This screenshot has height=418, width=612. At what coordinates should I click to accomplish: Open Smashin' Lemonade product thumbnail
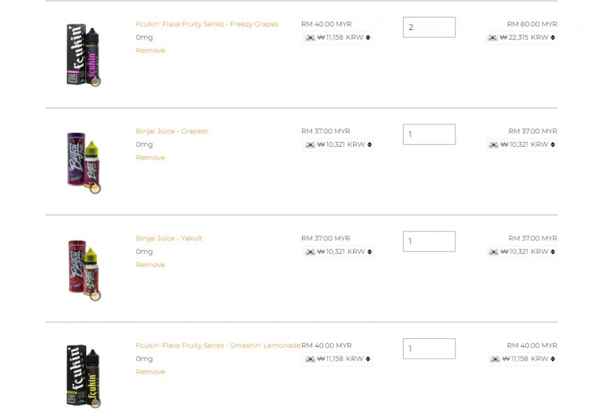coord(83,376)
